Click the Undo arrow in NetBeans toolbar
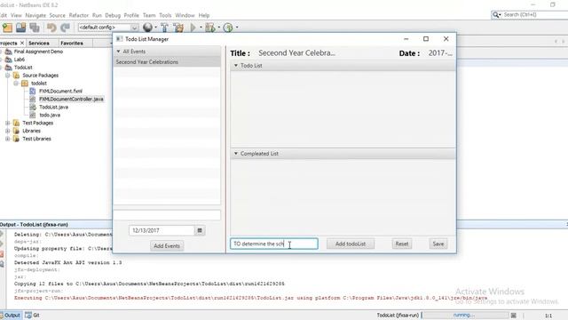 (51, 28)
